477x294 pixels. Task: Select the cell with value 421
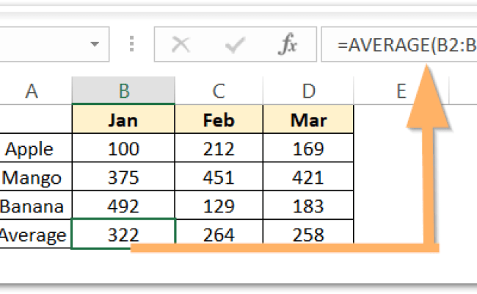point(308,176)
